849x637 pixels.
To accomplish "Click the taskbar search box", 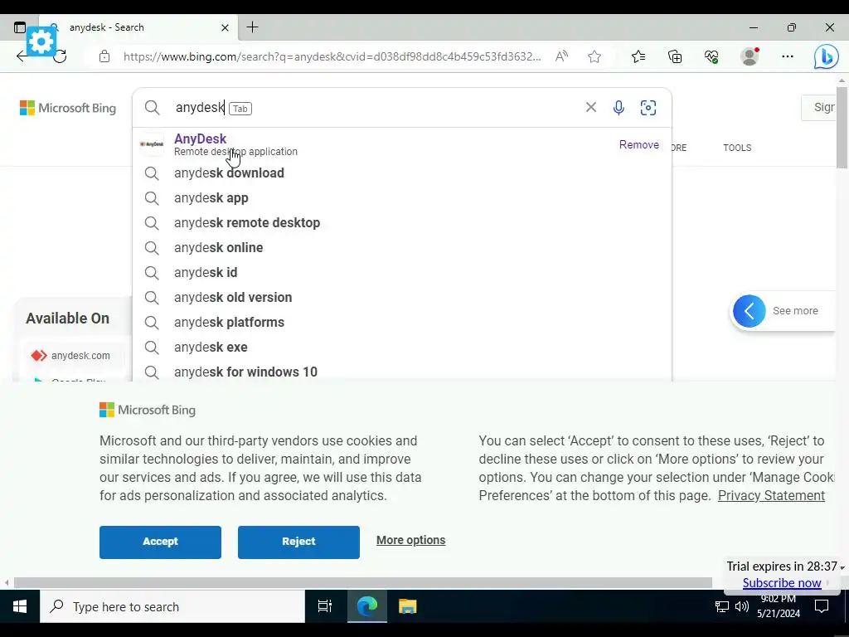I will point(172,606).
